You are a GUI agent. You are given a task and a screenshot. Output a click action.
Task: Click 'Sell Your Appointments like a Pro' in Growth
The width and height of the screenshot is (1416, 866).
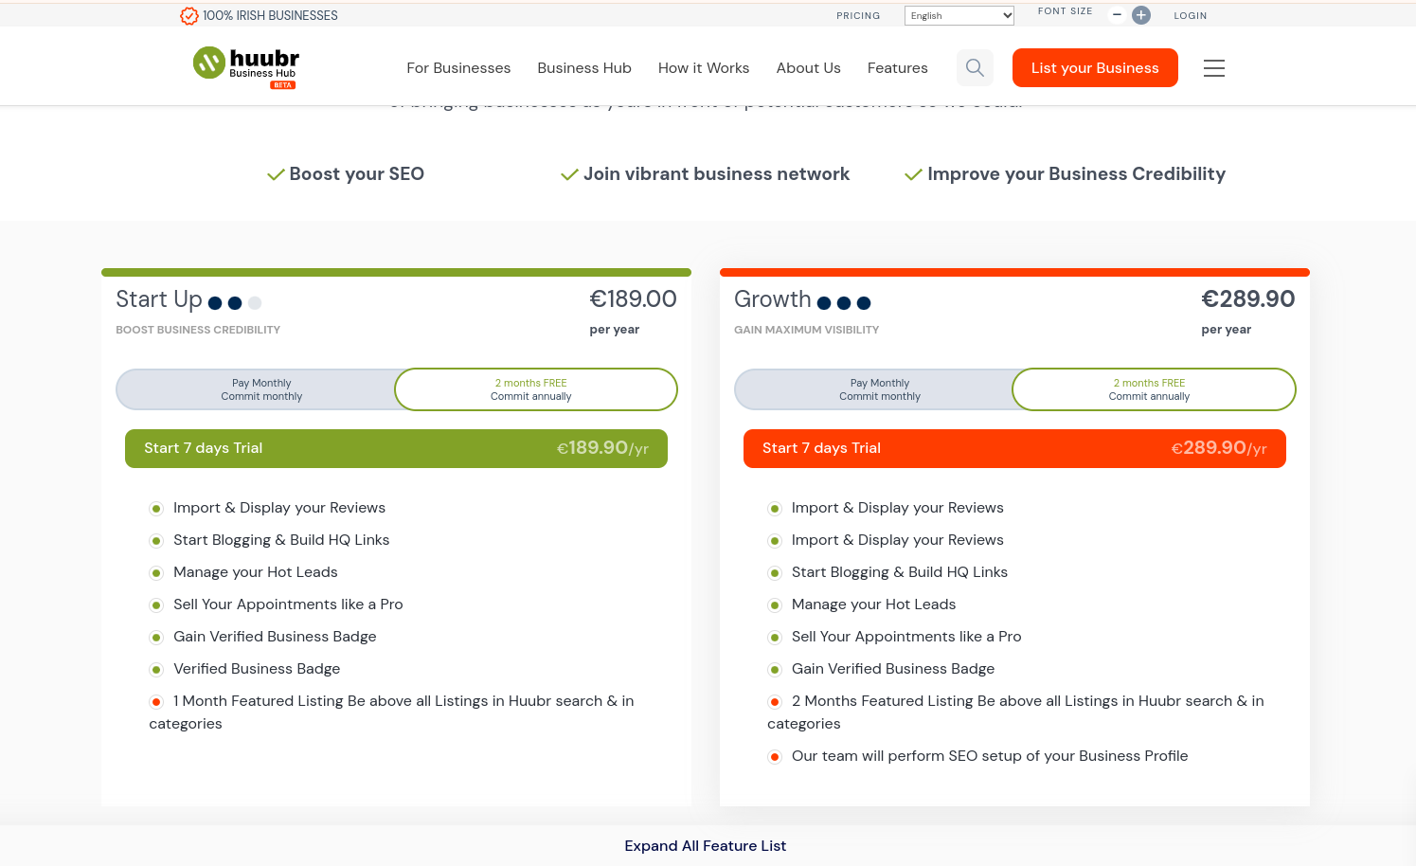[x=906, y=637]
